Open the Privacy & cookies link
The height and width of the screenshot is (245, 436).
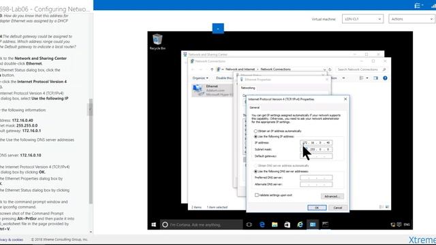tap(12, 240)
